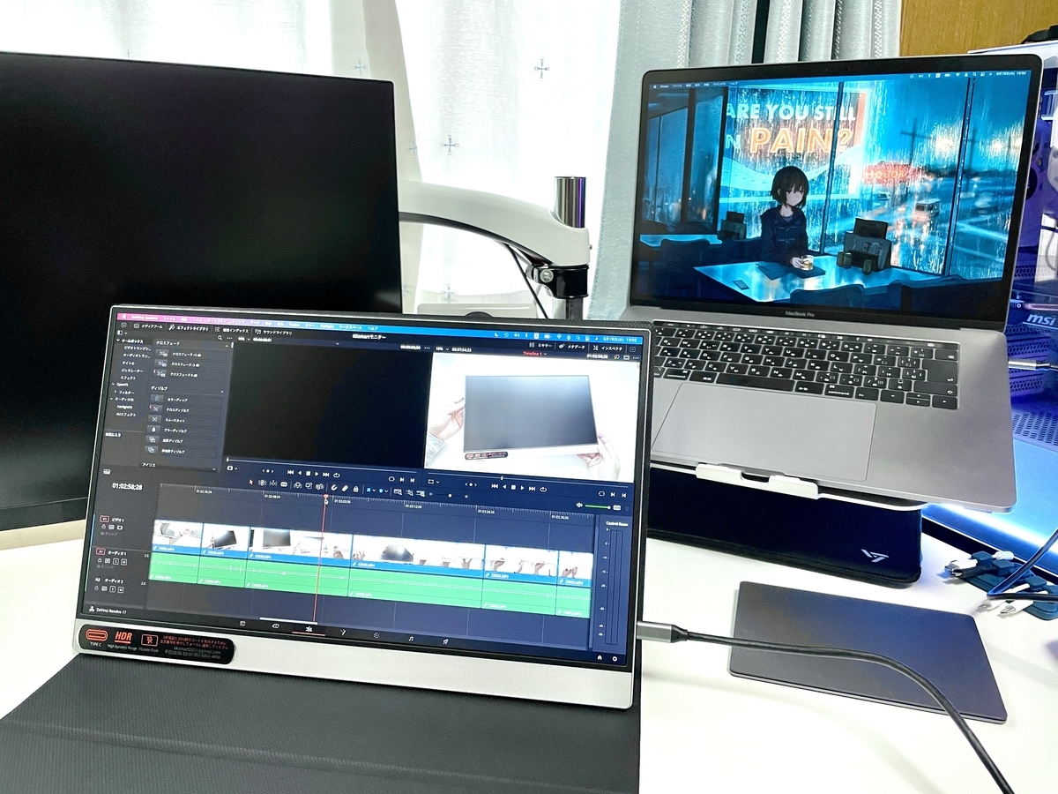Stop playback in the timeline viewer
1058x794 pixels.
pyautogui.click(x=514, y=486)
